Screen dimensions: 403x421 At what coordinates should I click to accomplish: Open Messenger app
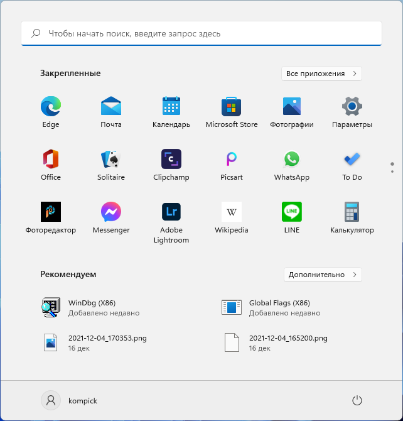point(111,218)
